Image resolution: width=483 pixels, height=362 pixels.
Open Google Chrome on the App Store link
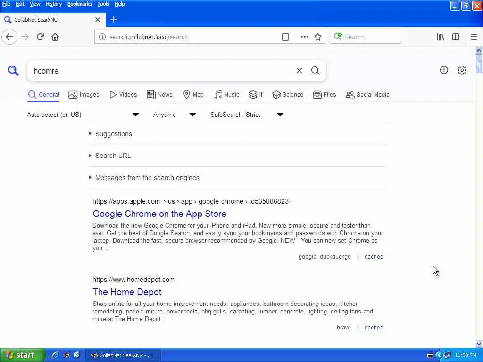pyautogui.click(x=159, y=214)
